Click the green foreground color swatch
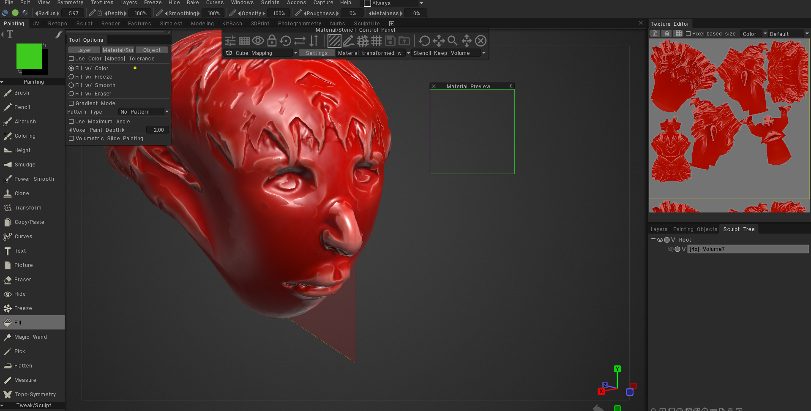The width and height of the screenshot is (811, 411). (29, 57)
